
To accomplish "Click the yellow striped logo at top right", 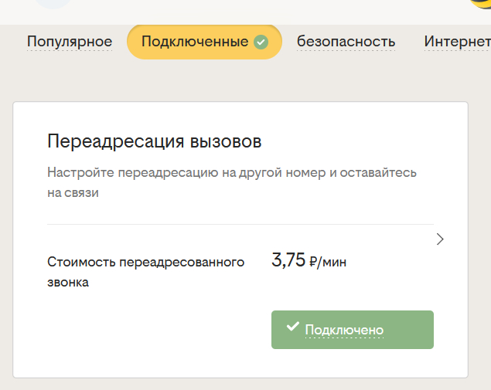I will click(480, 3).
